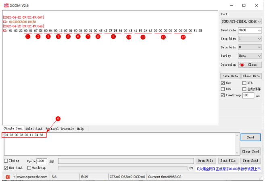Open the arrow menu beside the gear icon
Viewport: 265px width, 182px height.
coord(14,177)
